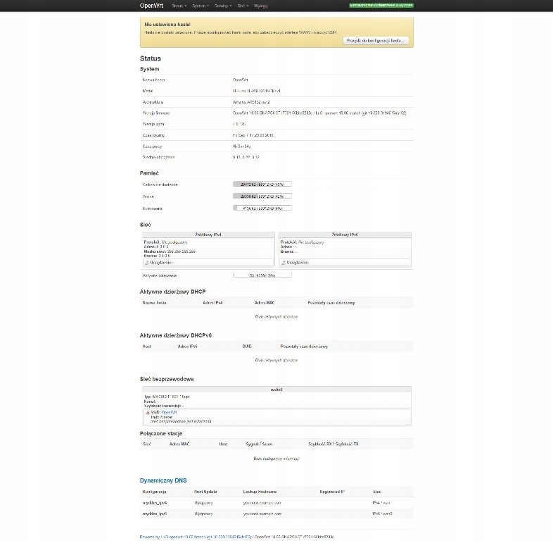Open the Status dropdown menu

point(179,6)
